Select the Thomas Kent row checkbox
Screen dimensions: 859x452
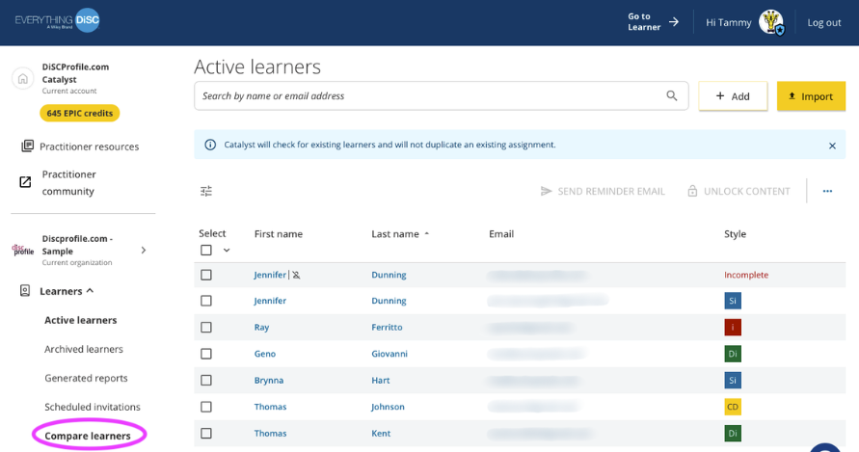coord(206,434)
